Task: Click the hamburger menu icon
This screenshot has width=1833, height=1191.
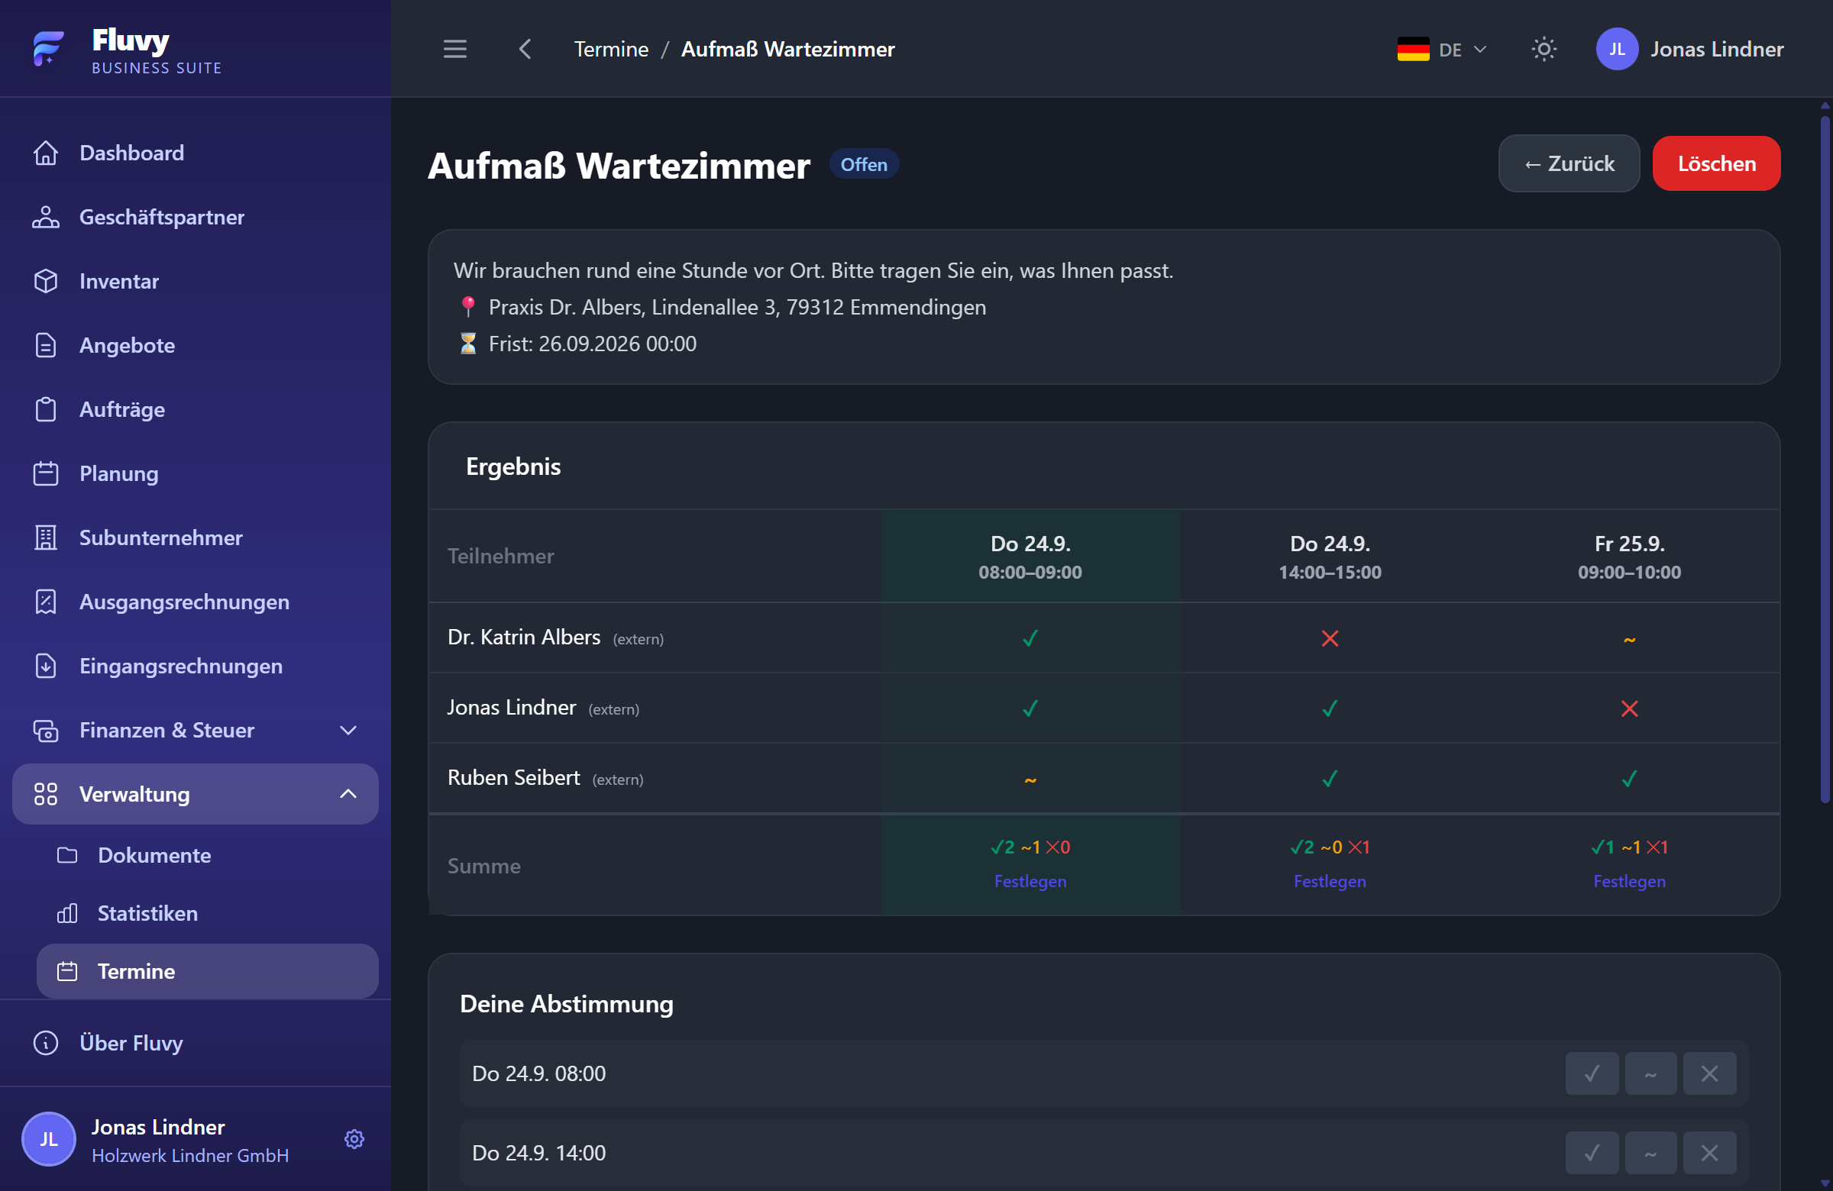Action: [x=454, y=50]
